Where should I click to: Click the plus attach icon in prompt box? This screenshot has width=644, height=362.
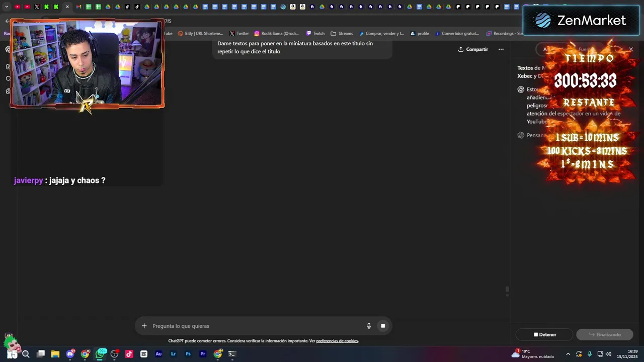144,326
